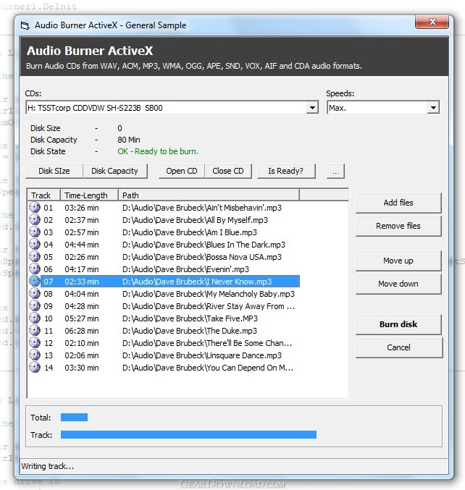465x490 pixels.
Task: Click the disc icon for selected track 07
Action: click(x=35, y=282)
